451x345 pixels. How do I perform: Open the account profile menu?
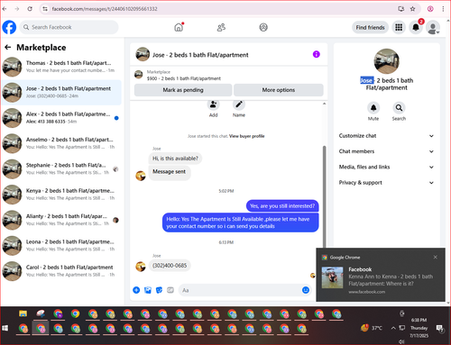433,27
